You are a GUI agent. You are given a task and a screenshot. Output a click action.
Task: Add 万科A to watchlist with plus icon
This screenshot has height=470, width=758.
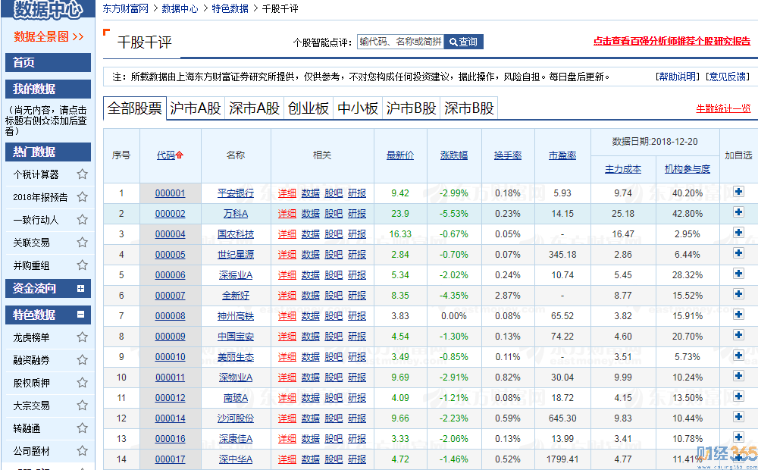tap(738, 212)
